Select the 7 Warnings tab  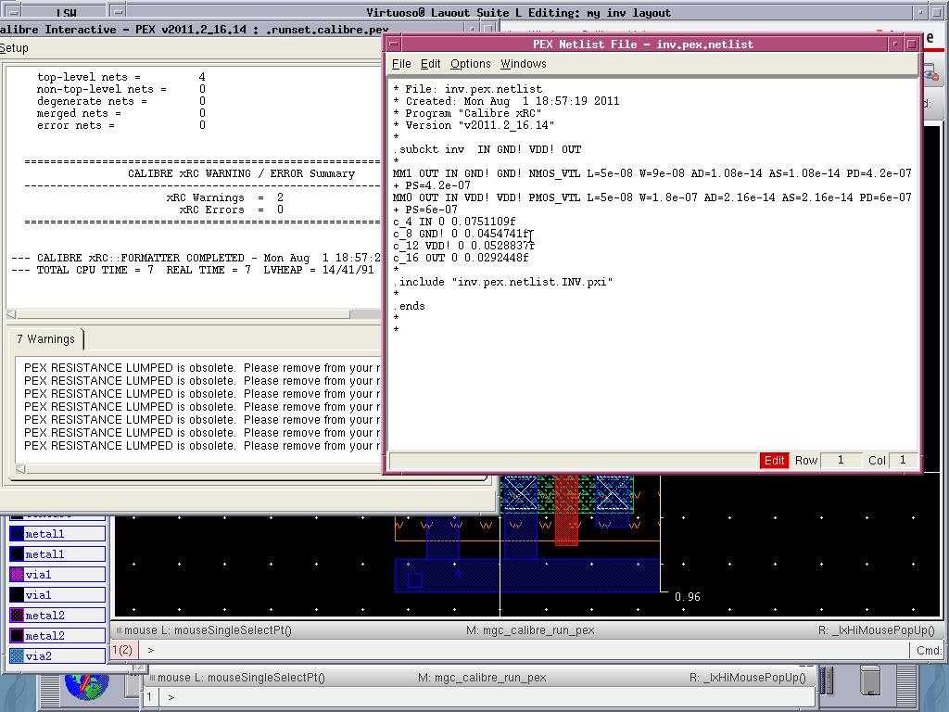[x=46, y=339]
